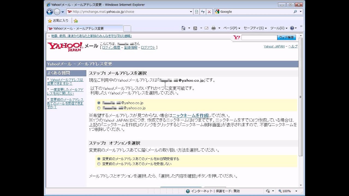Viewport: 349px width, 196px height.
Task: Open FAQ Yahoo!メールアドレスは変更できますか？
Action: coord(65,82)
